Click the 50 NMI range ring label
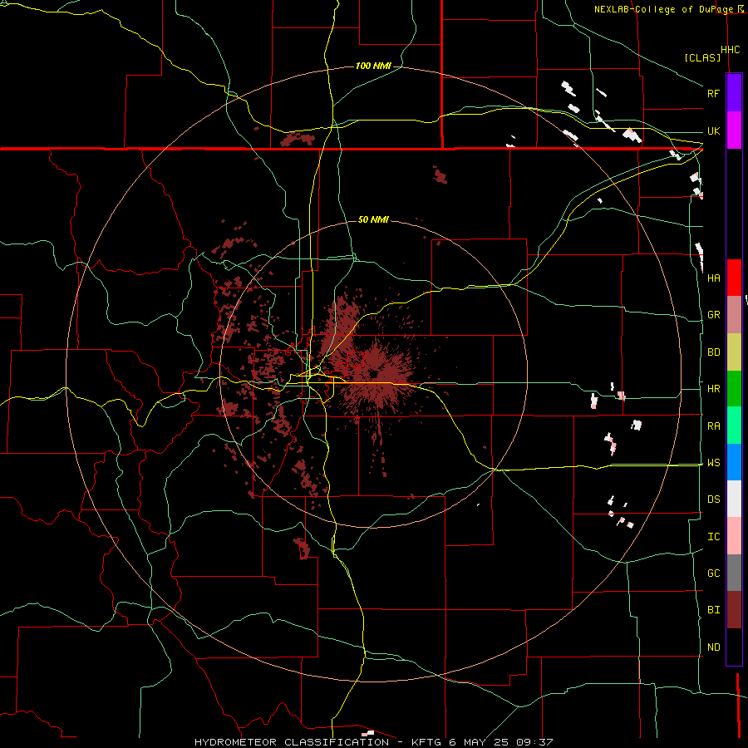The width and height of the screenshot is (748, 748). coord(373,219)
